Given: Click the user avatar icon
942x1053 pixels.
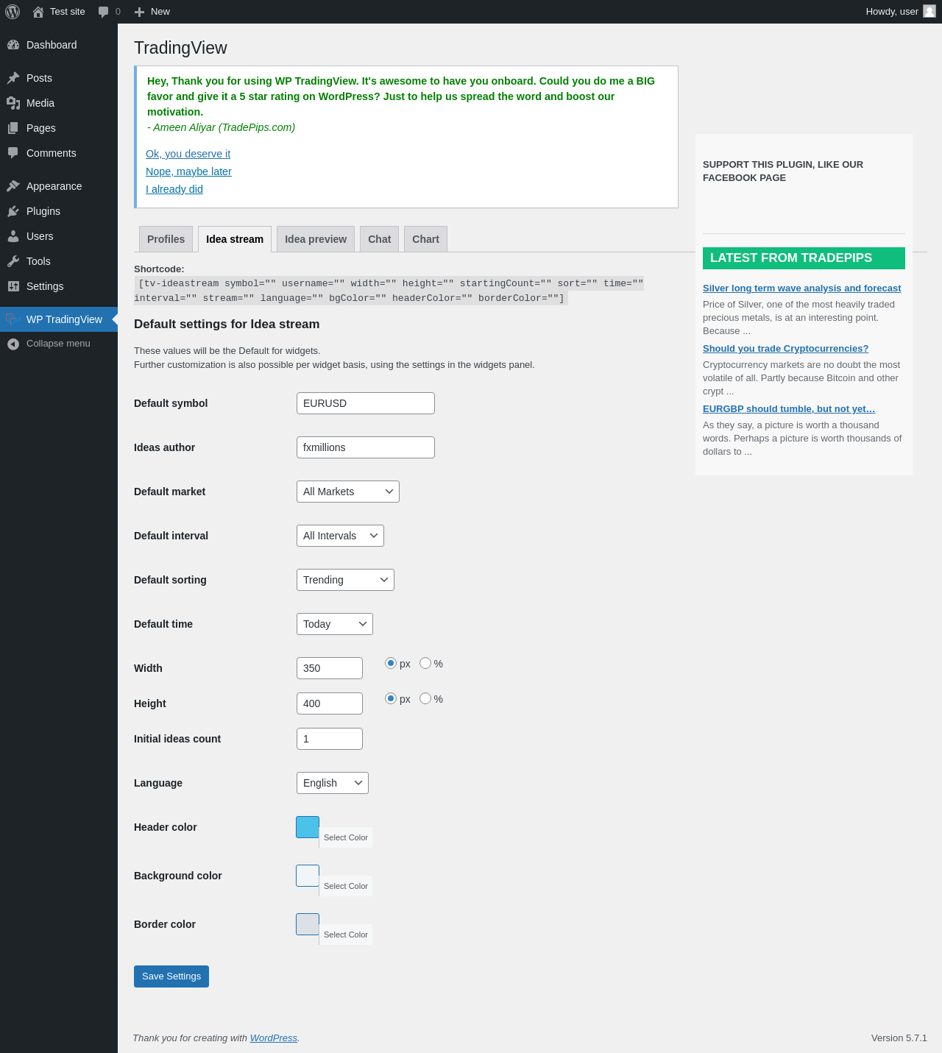Looking at the screenshot, I should click(929, 11).
